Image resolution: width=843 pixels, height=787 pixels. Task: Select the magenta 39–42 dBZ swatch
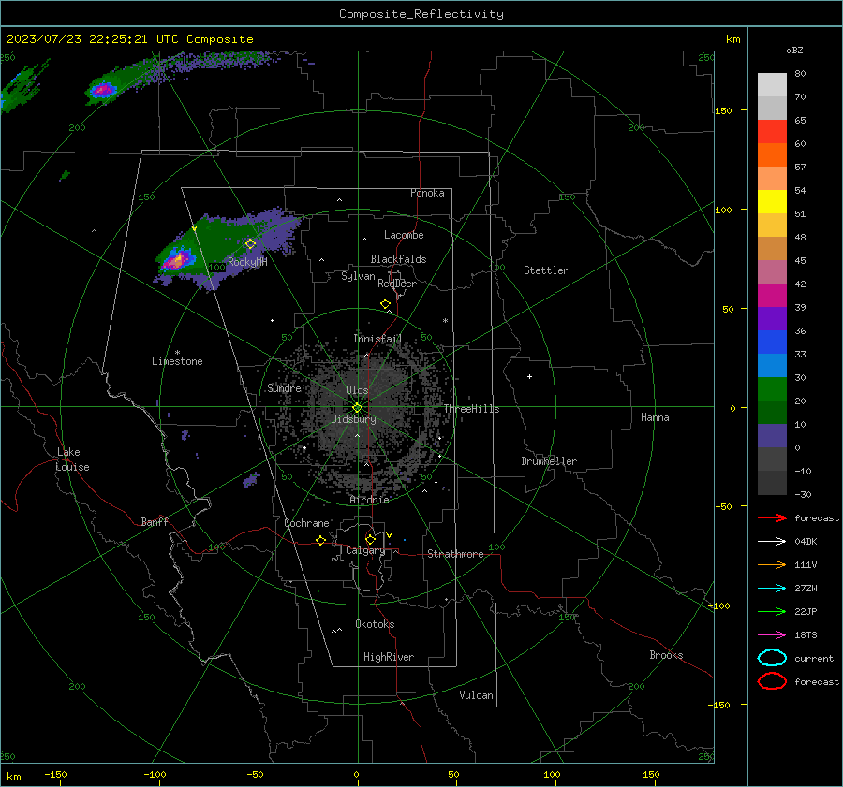(x=772, y=296)
